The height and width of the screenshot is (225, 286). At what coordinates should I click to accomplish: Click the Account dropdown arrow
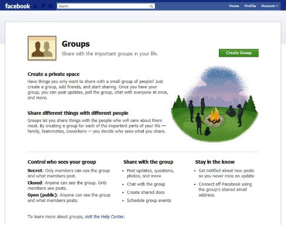tap(277, 6)
